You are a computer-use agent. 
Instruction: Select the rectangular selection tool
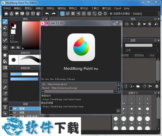click(5, 75)
